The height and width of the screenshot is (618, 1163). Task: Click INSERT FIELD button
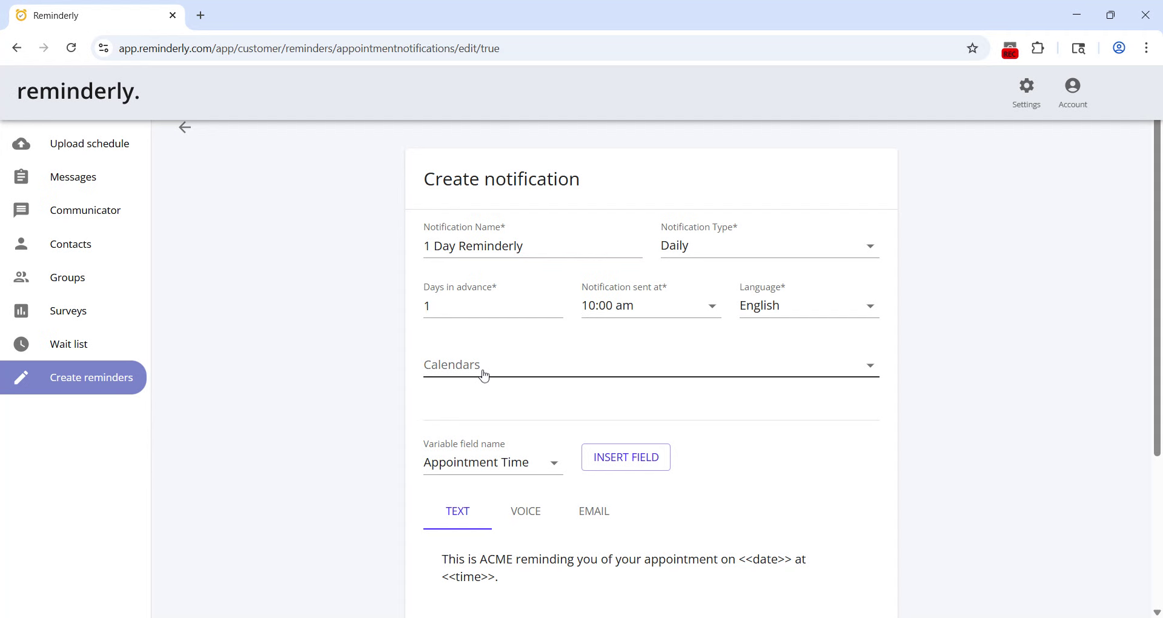coord(626,457)
